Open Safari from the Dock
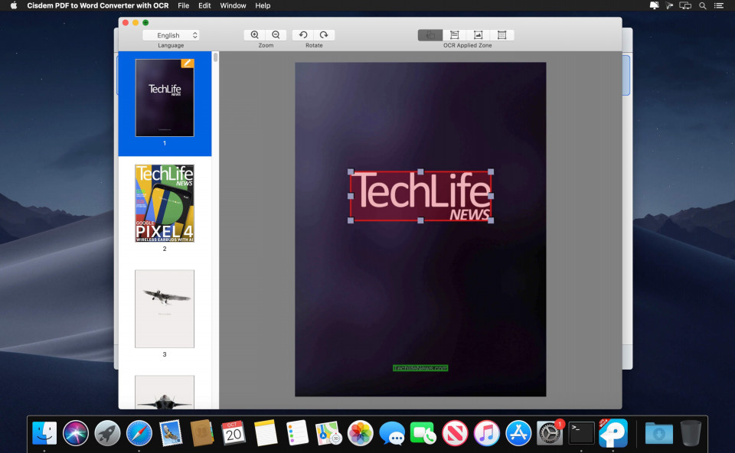This screenshot has width=735, height=453. pyautogui.click(x=139, y=433)
